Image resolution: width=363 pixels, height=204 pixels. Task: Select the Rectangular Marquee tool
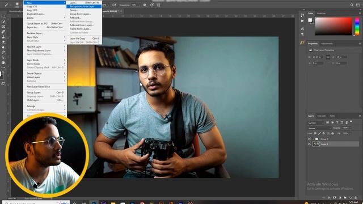click(3, 16)
